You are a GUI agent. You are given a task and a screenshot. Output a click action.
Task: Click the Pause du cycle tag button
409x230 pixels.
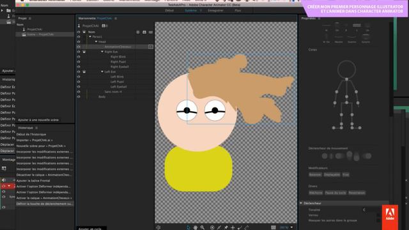click(336, 193)
